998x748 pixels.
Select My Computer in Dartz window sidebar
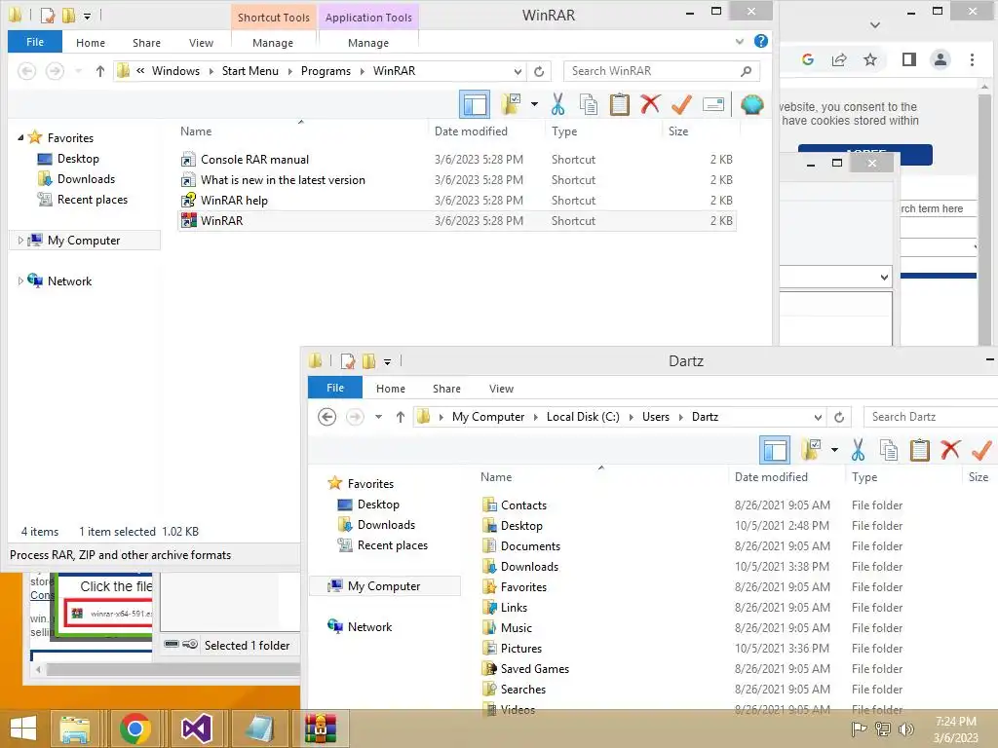(384, 586)
